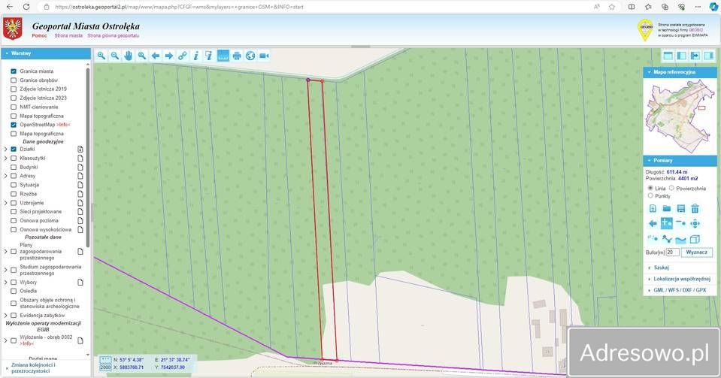Click the zoom in magnifier tool
Image resolution: width=721 pixels, height=378 pixels.
tap(101, 56)
